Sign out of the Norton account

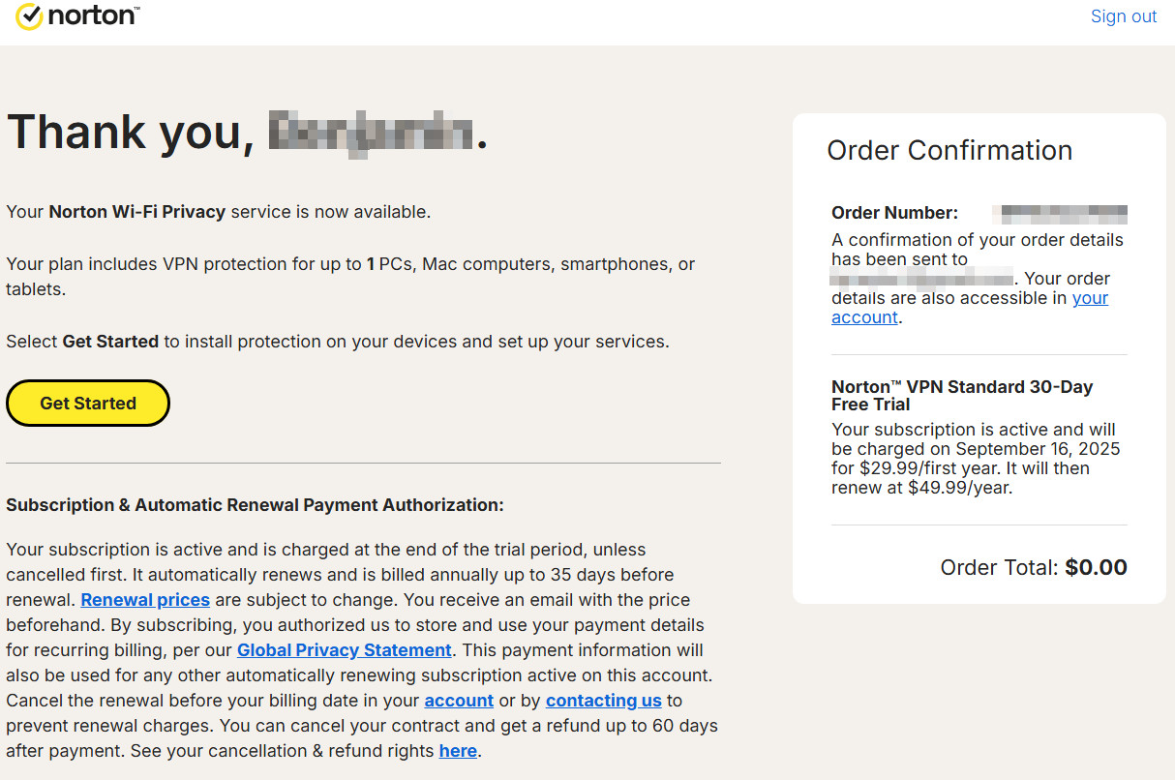[1123, 16]
